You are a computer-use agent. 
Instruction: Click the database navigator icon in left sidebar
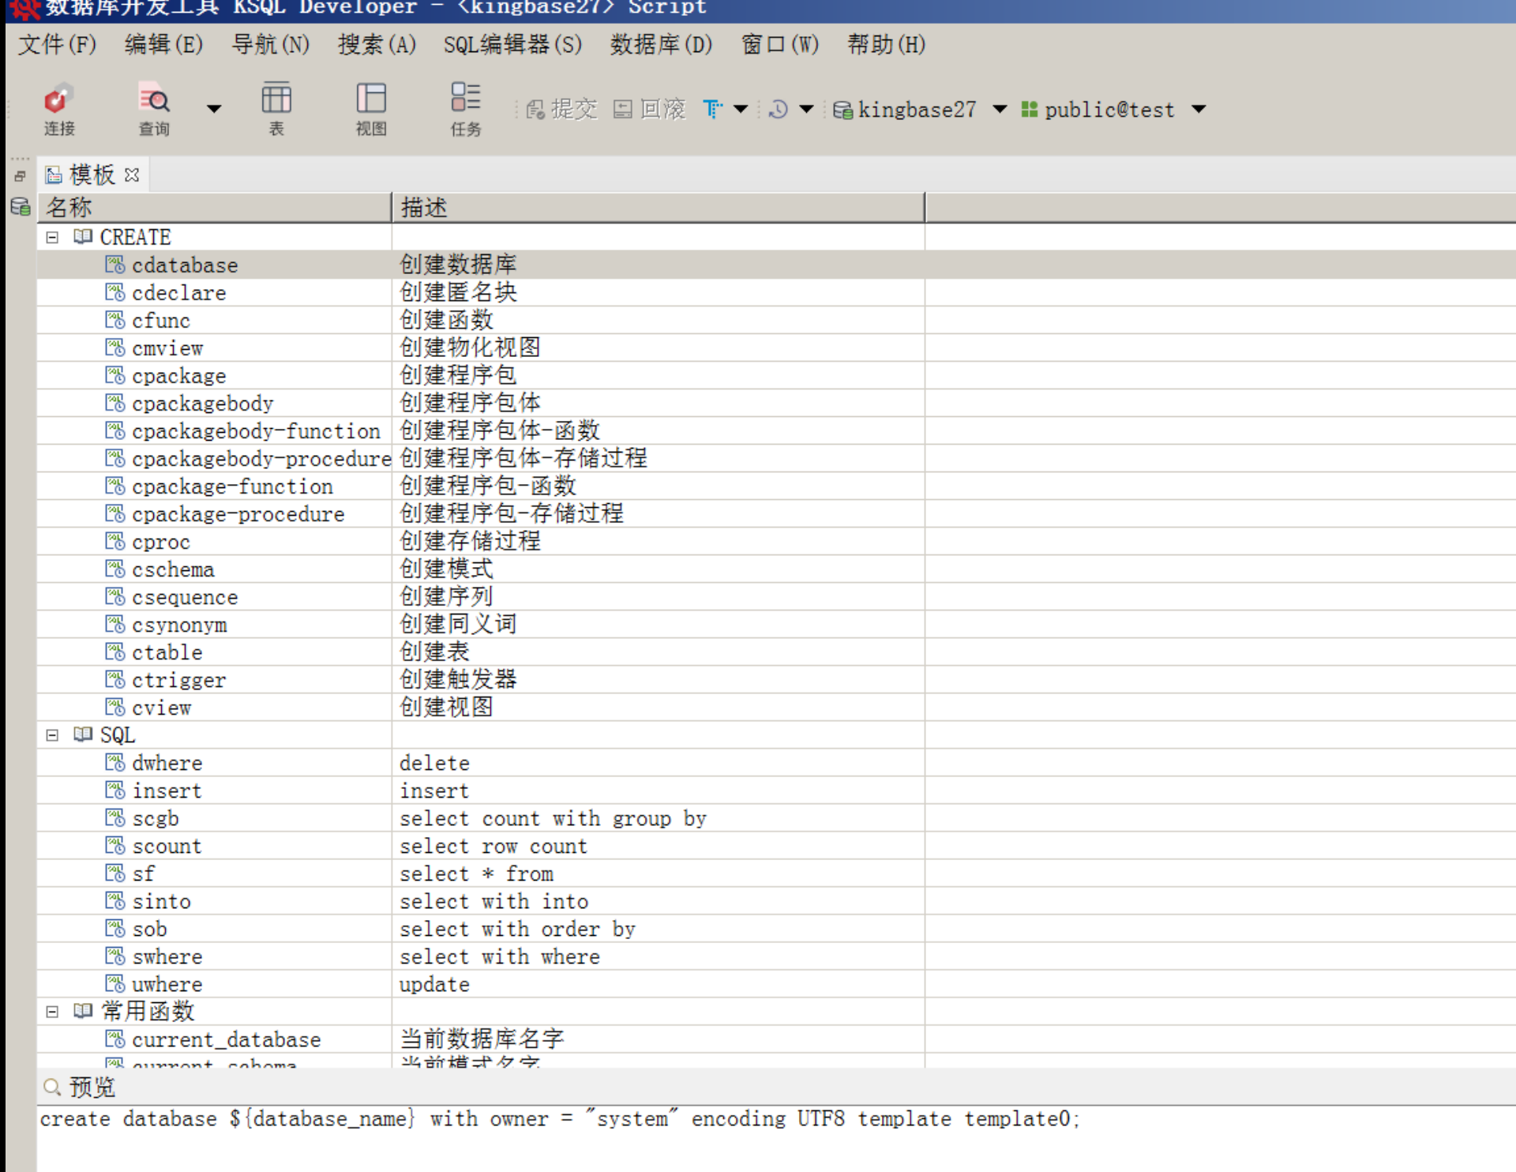pos(21,207)
